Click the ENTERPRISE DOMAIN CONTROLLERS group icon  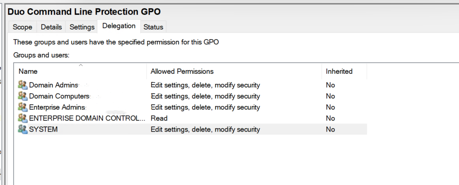23,118
